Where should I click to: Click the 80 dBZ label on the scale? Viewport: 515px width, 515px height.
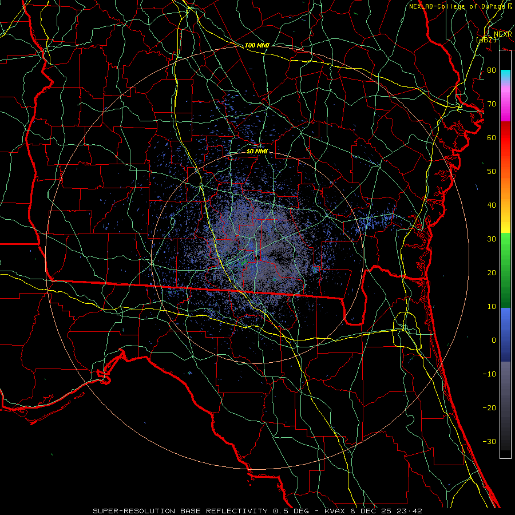click(492, 70)
